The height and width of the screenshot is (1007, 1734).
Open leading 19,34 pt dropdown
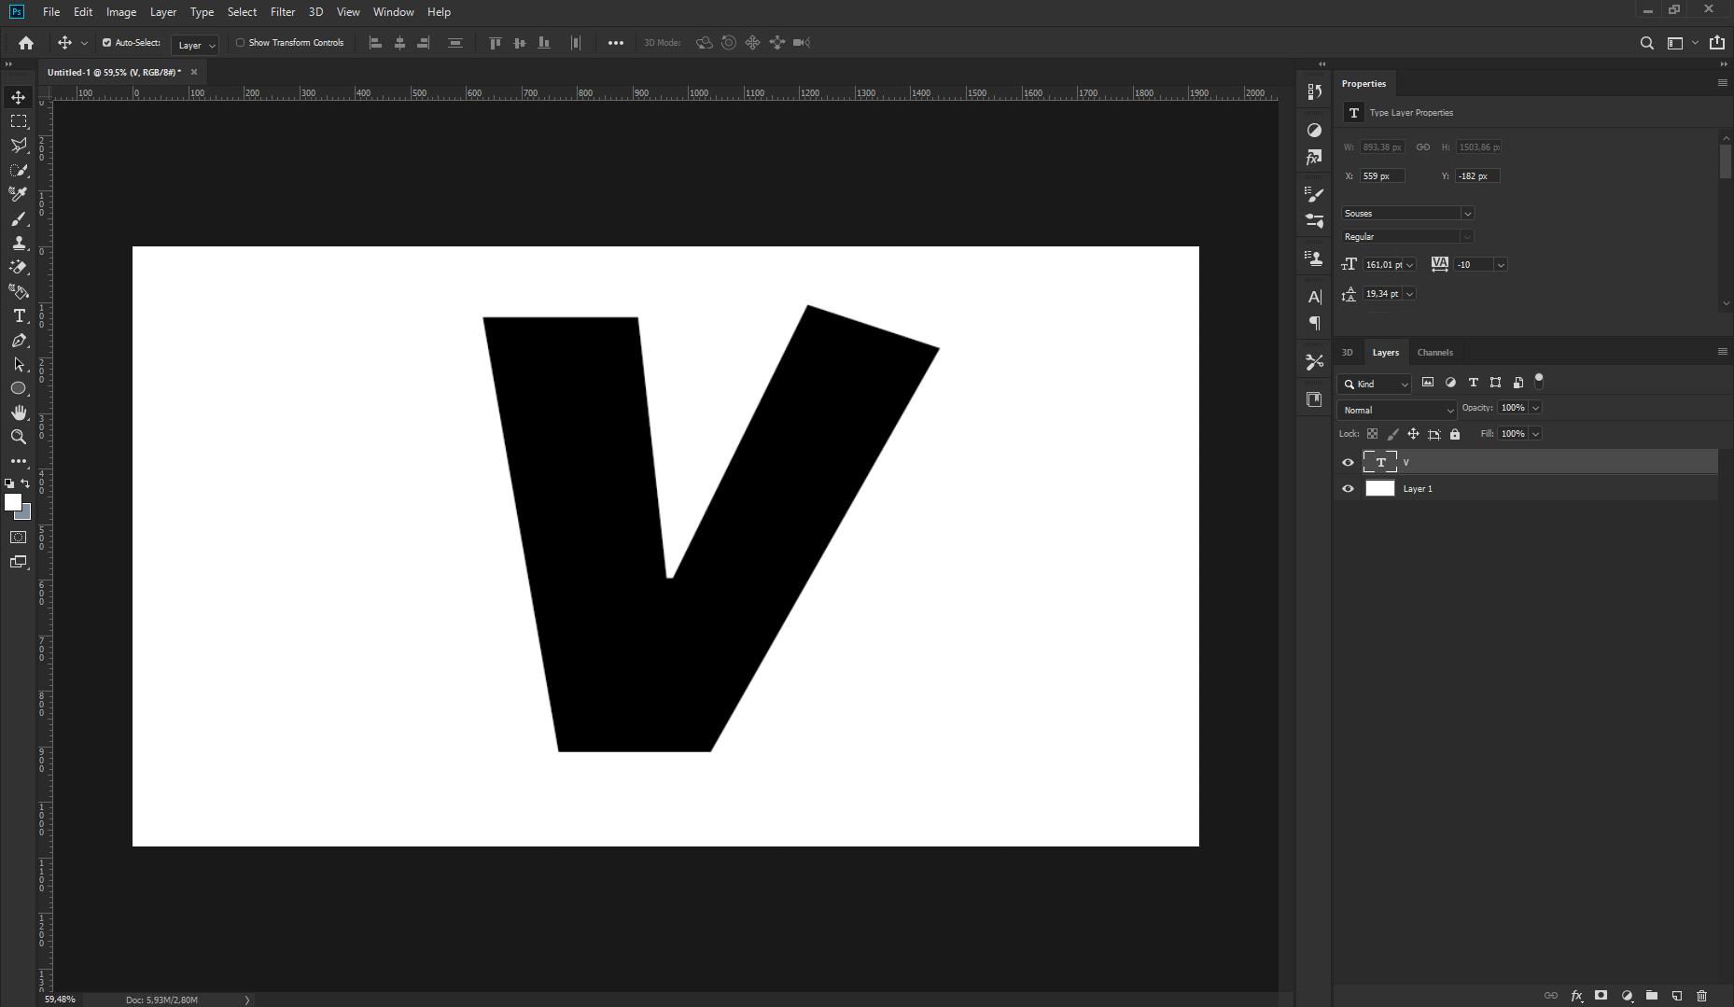tap(1409, 294)
